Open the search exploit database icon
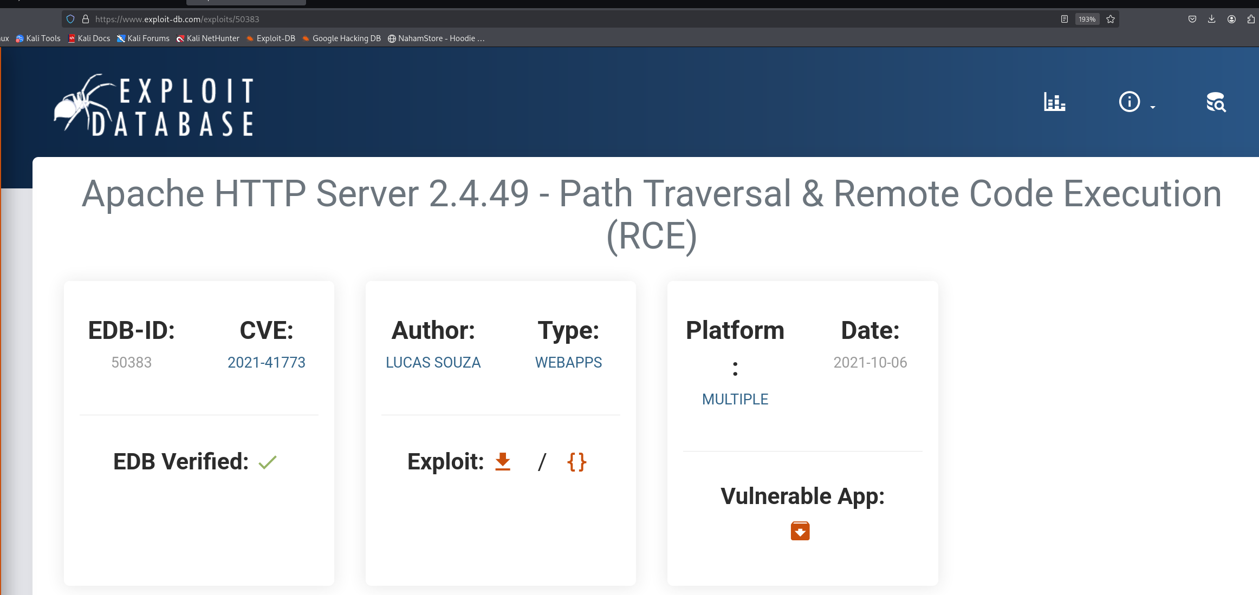 [x=1216, y=102]
